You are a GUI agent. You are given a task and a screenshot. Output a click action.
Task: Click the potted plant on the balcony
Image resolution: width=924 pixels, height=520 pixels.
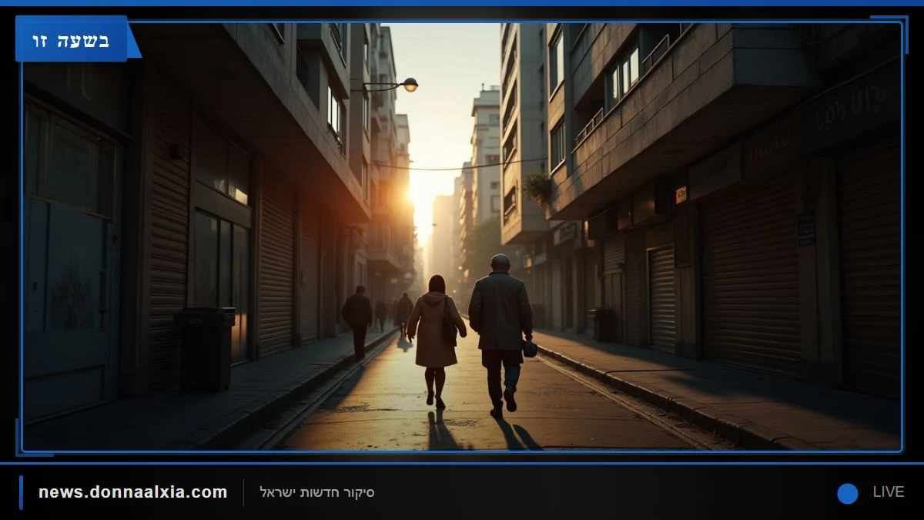click(x=537, y=187)
